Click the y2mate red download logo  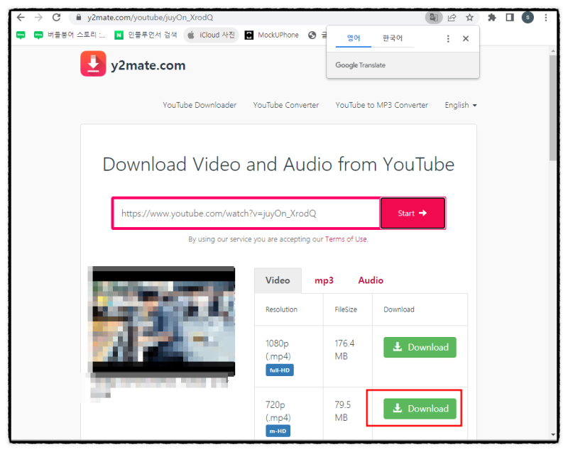(x=93, y=64)
